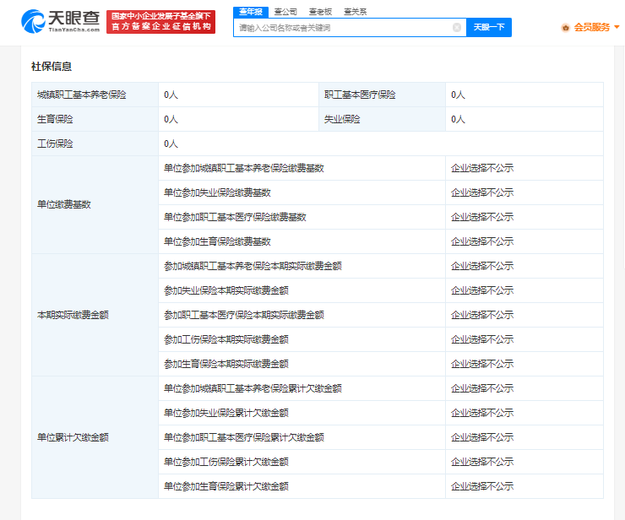Click the 单位缴费基数 row header
Image resolution: width=625 pixels, height=520 pixels.
pos(64,204)
